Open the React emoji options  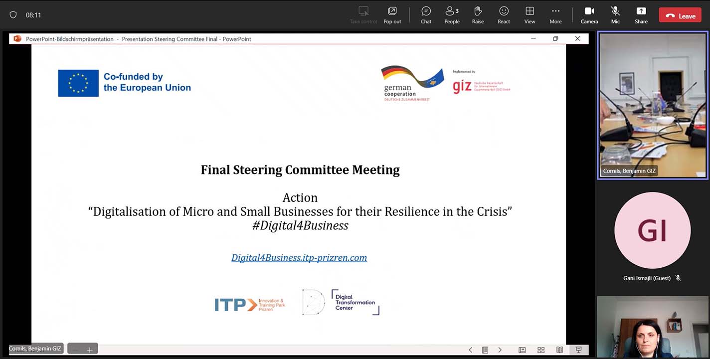coord(504,15)
